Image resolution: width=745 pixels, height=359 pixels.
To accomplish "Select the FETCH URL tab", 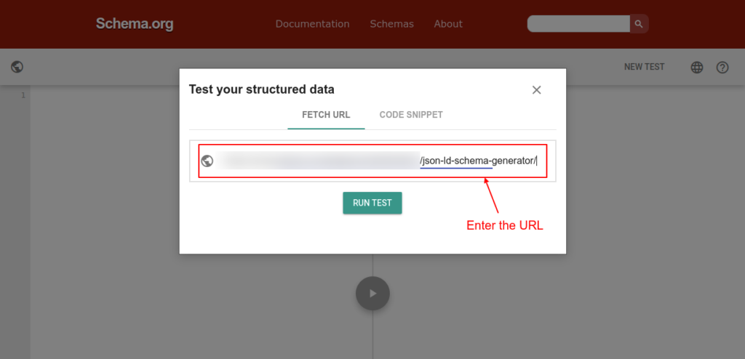I will (x=326, y=115).
